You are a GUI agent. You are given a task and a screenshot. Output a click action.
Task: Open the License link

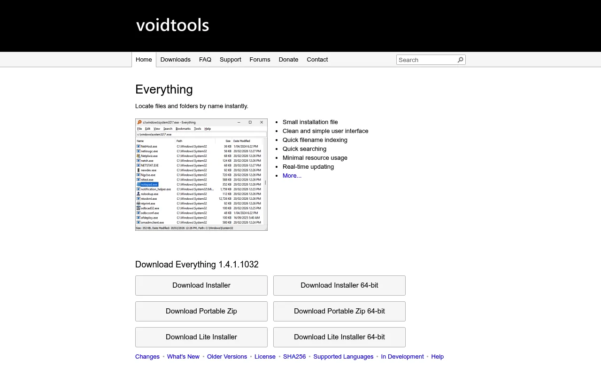pyautogui.click(x=265, y=357)
